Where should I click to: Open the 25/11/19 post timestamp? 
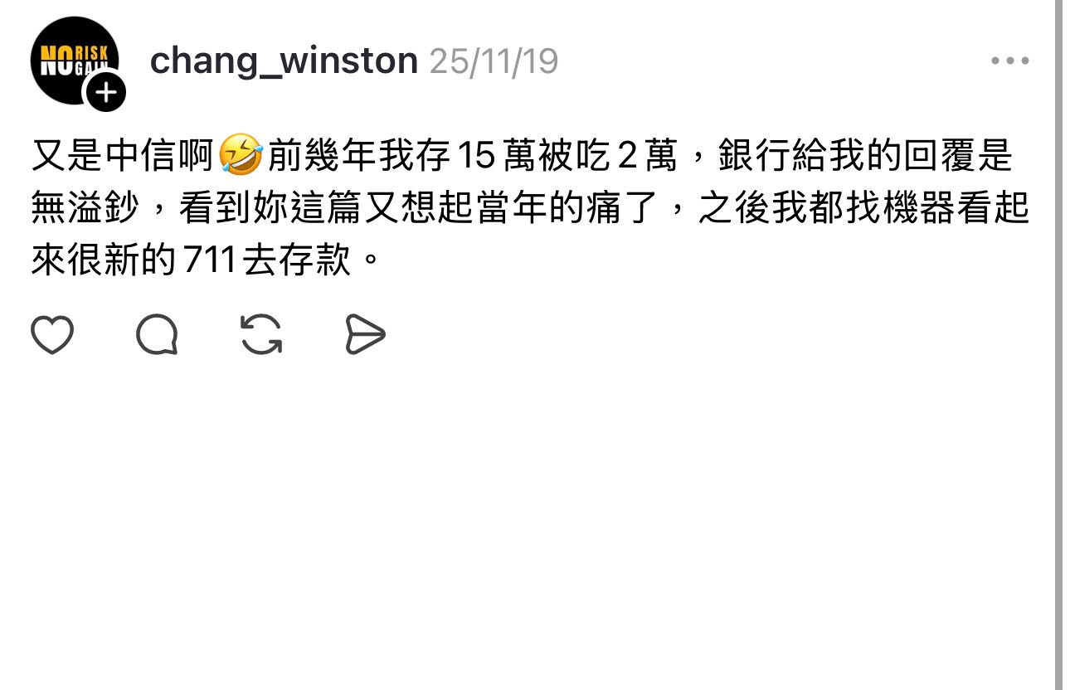[494, 62]
